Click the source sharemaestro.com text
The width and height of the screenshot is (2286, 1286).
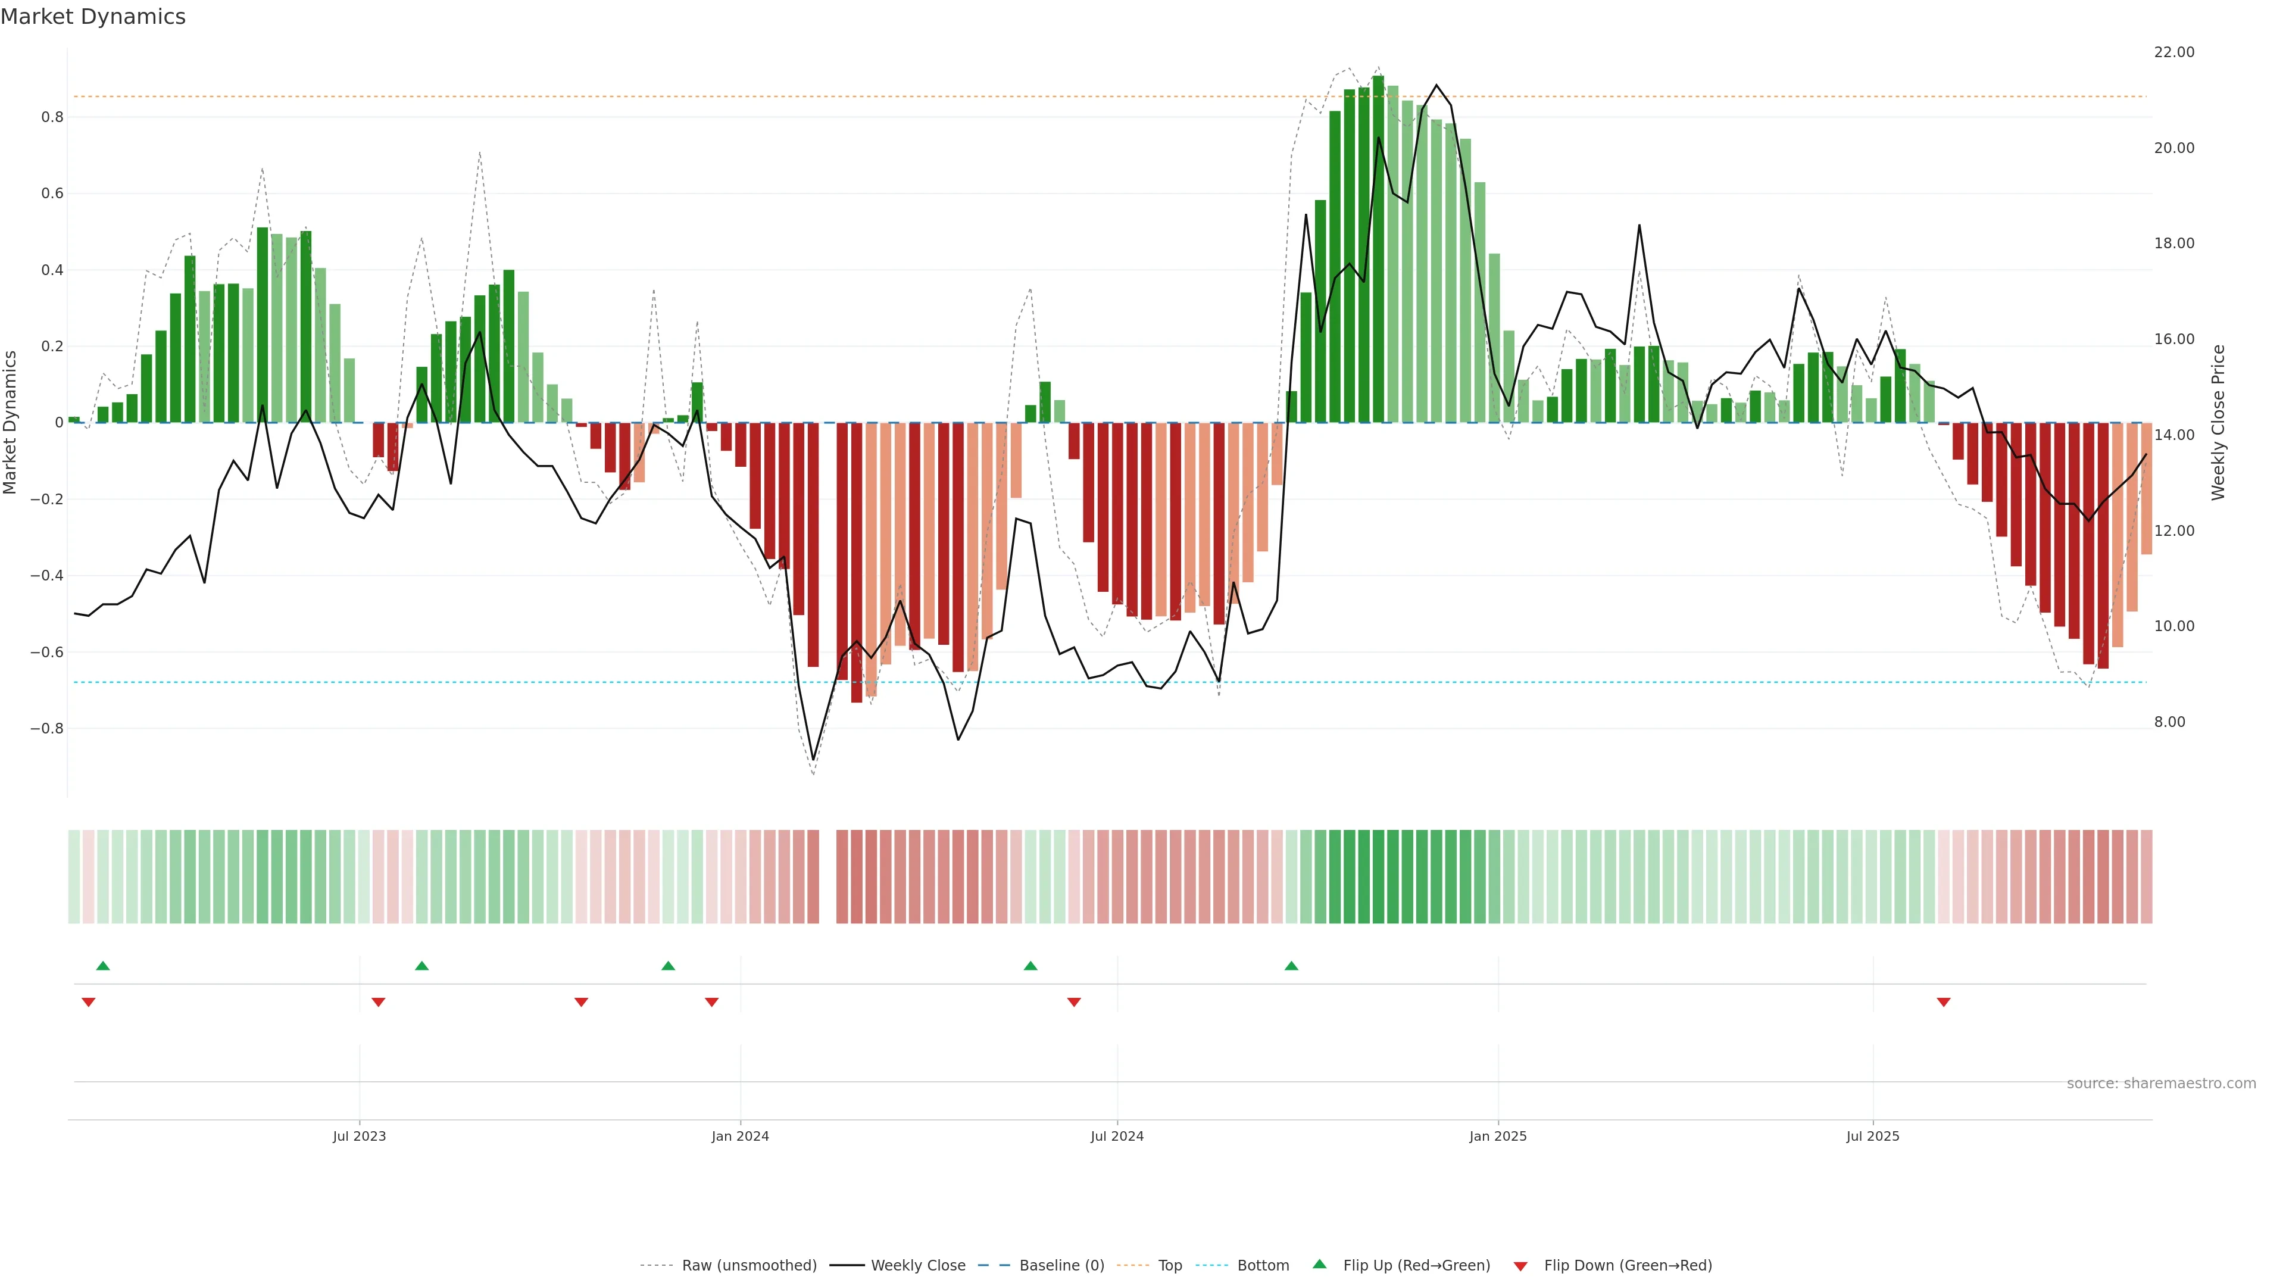[x=2161, y=1084]
